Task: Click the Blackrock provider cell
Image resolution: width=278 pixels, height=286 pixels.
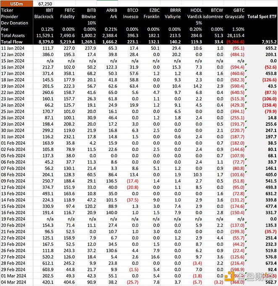Action: (x=44, y=16)
